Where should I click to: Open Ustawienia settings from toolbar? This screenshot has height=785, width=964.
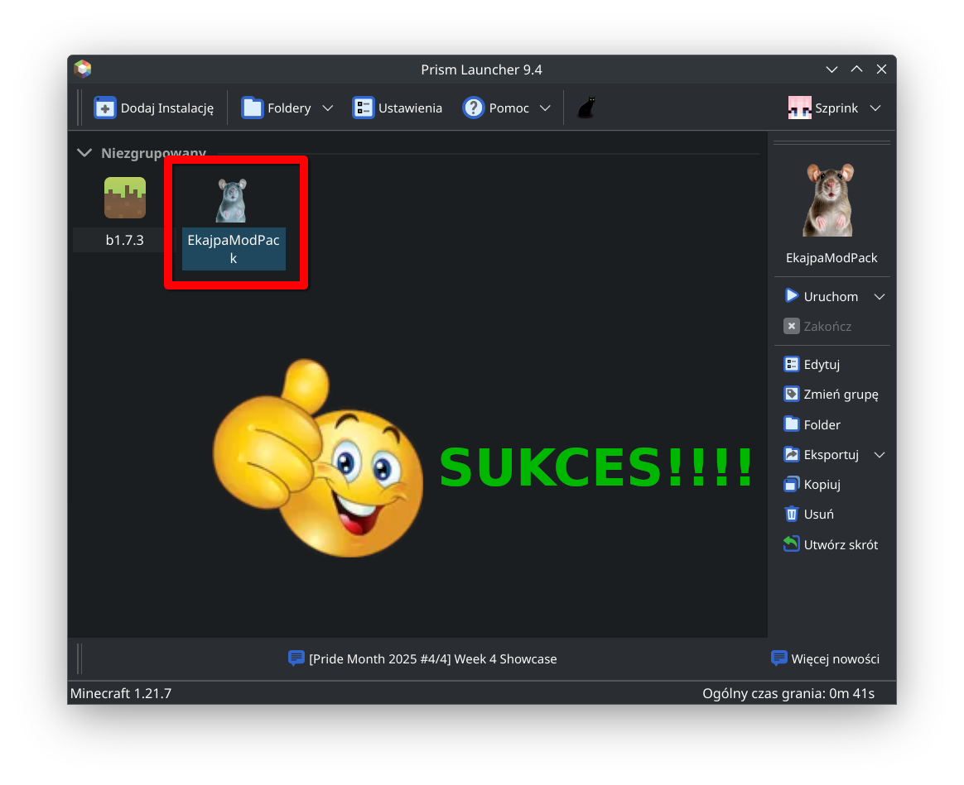coord(398,108)
